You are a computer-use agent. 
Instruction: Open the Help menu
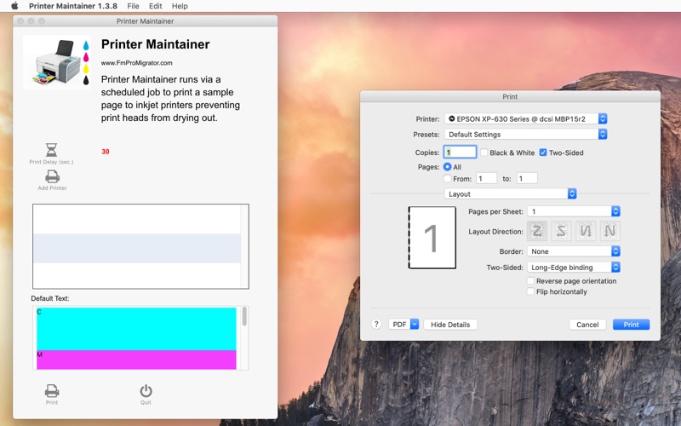[x=180, y=6]
